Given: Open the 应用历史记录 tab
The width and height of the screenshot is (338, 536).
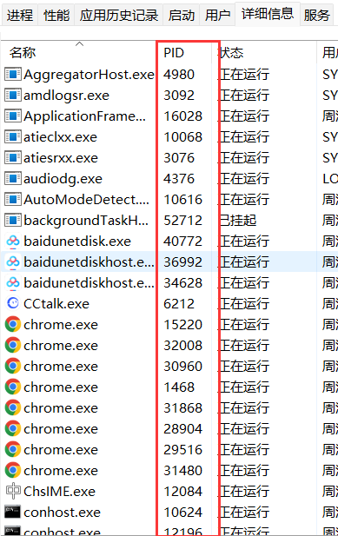Looking at the screenshot, I should click(x=118, y=15).
